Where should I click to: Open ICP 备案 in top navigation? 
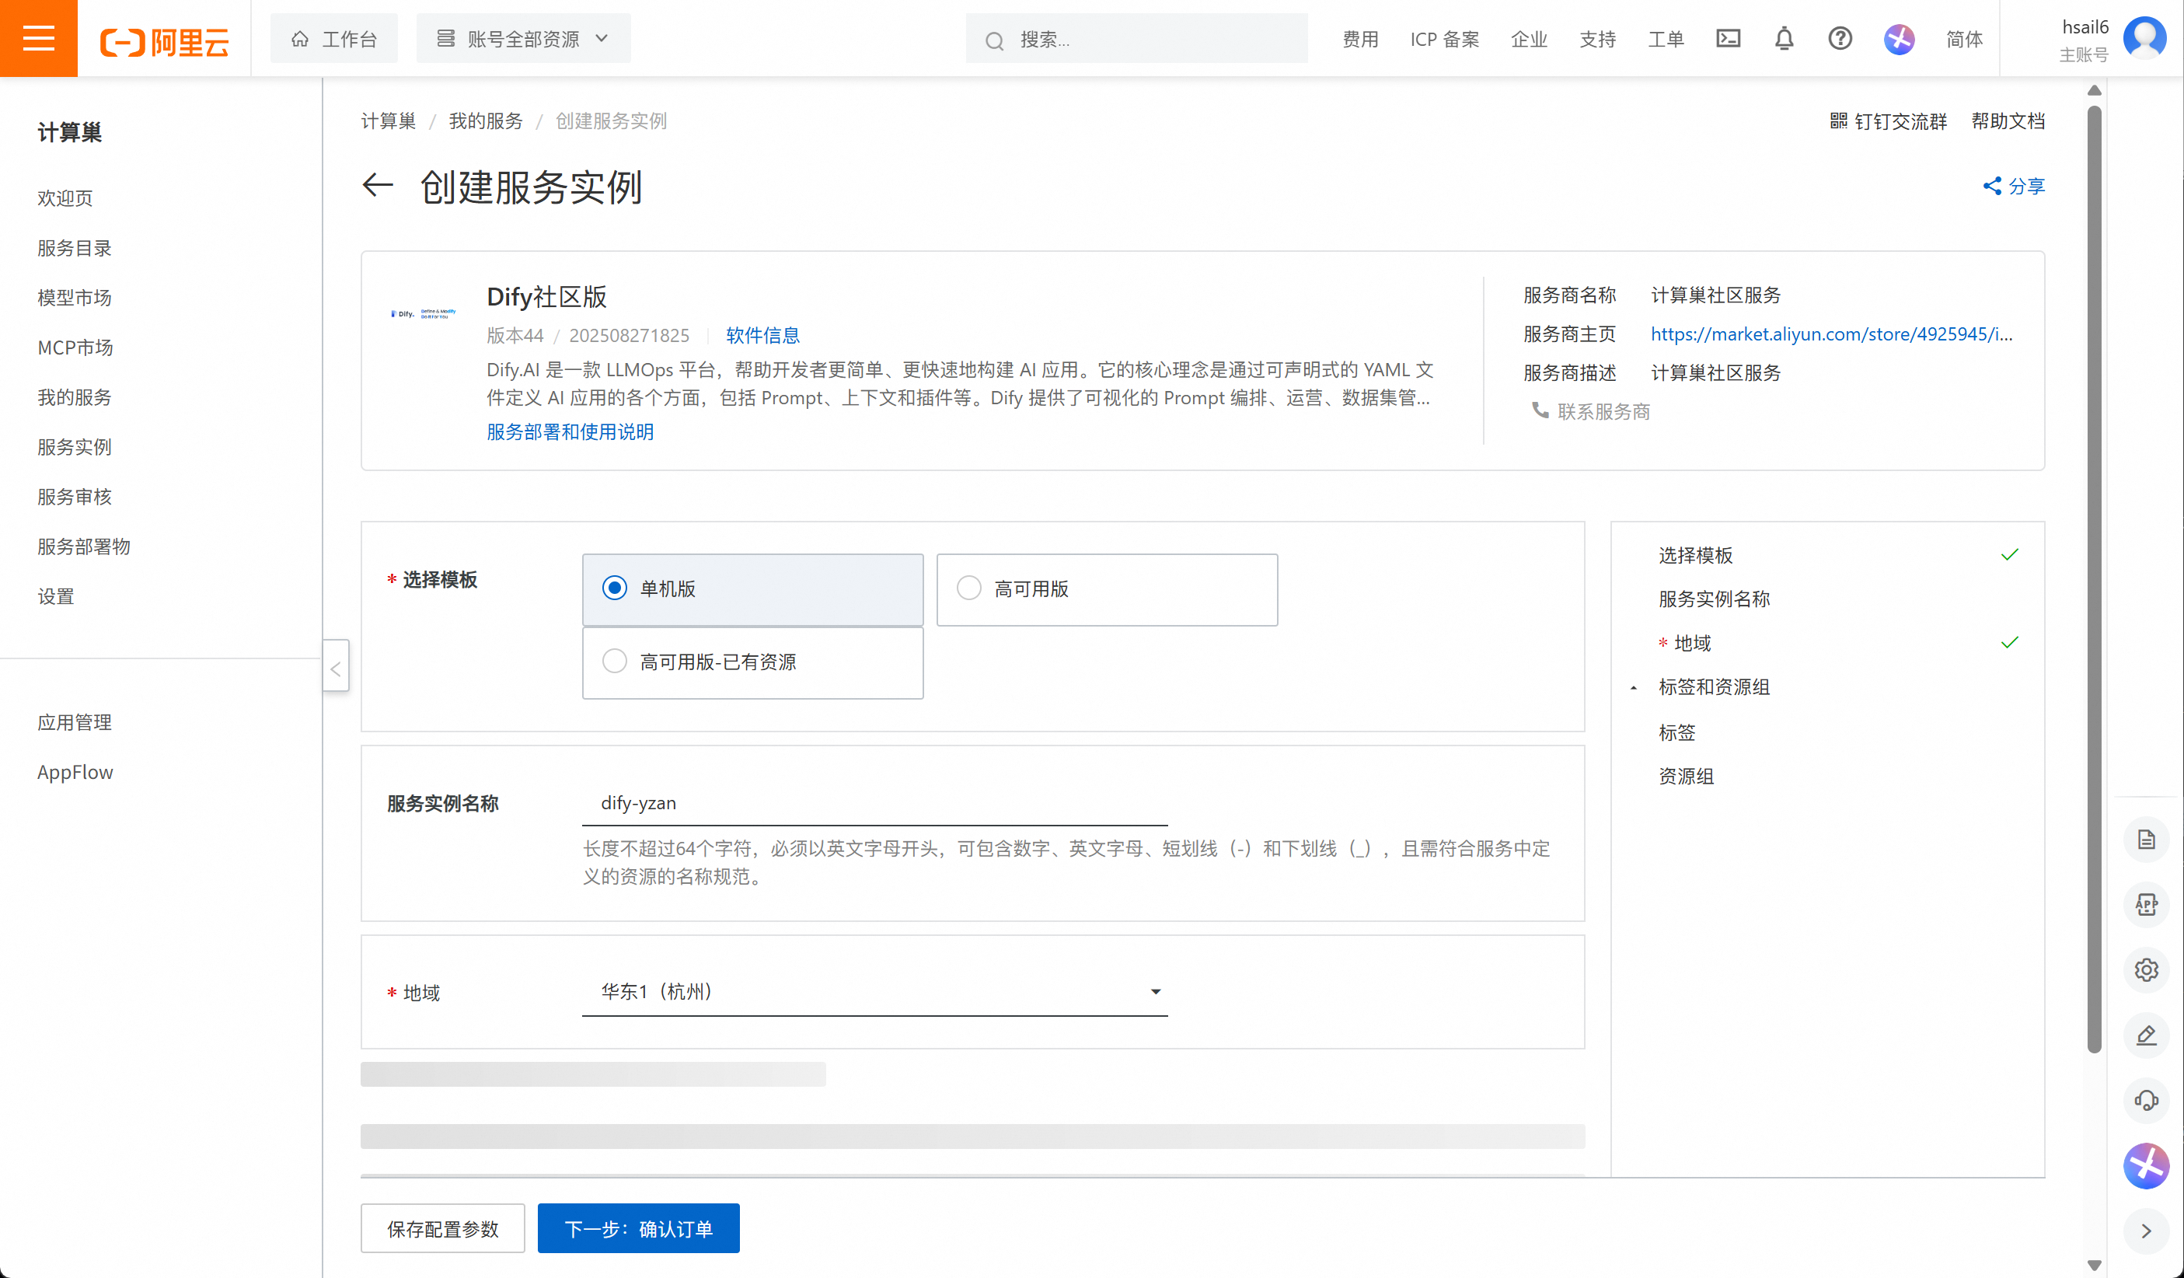coord(1445,39)
